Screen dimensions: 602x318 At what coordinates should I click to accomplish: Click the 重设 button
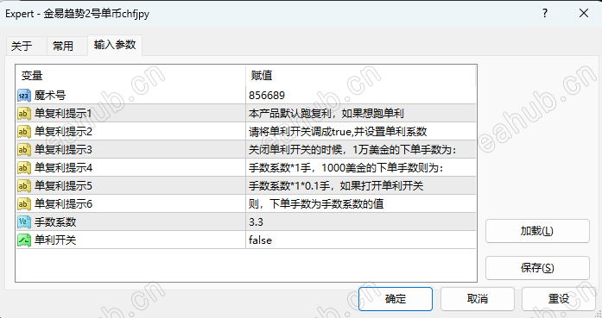pyautogui.click(x=558, y=299)
